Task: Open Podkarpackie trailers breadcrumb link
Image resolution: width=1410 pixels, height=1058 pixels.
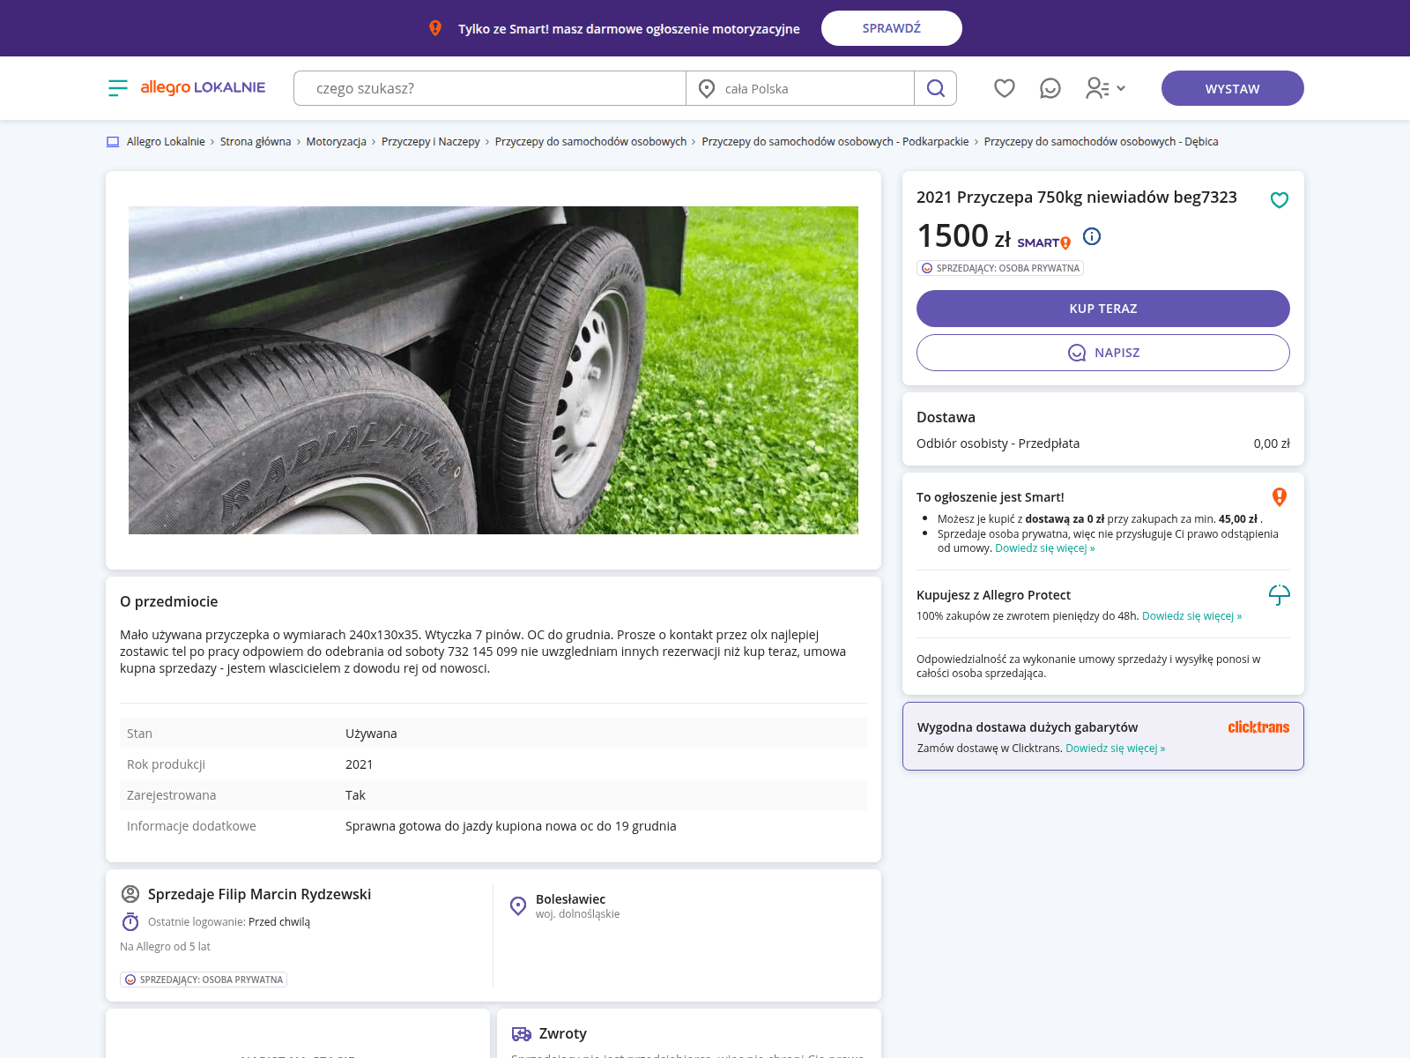Action: click(x=835, y=142)
